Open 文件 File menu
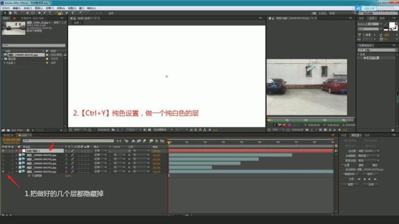This screenshot has width=399, height=224. click(6, 8)
